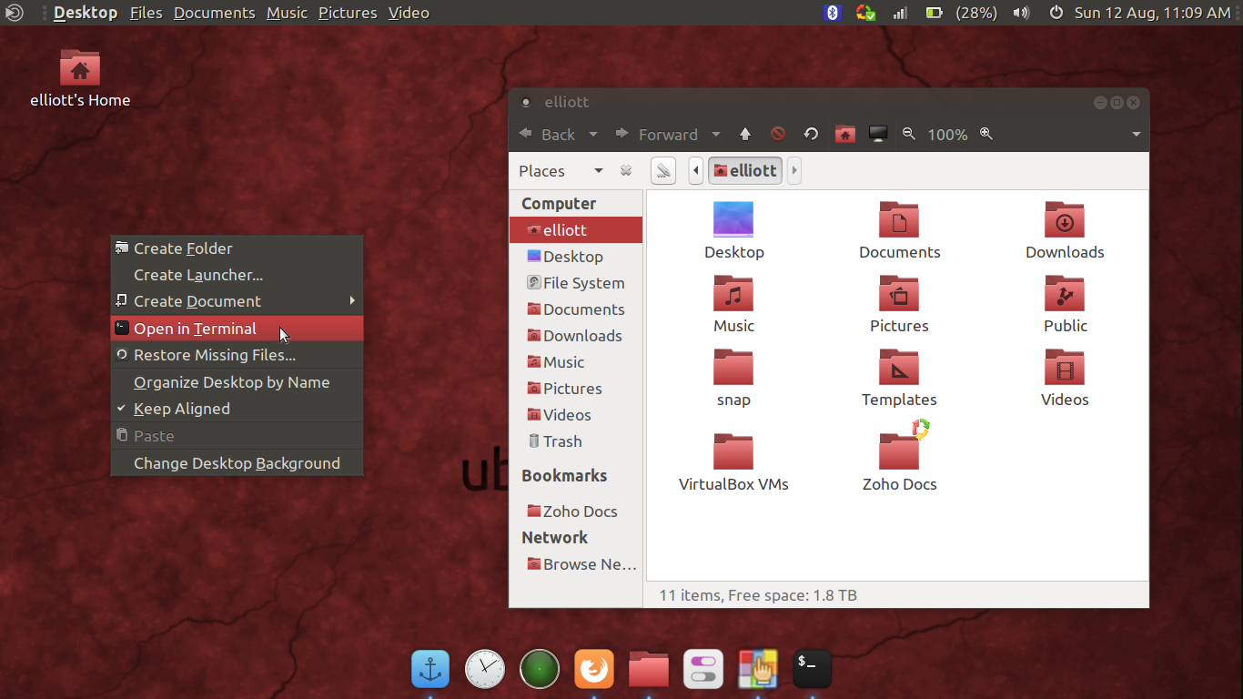Open the Video top panel menu
This screenshot has height=699, width=1243.
click(x=409, y=13)
